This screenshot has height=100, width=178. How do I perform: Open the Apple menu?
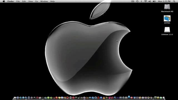(x=4, y=1)
